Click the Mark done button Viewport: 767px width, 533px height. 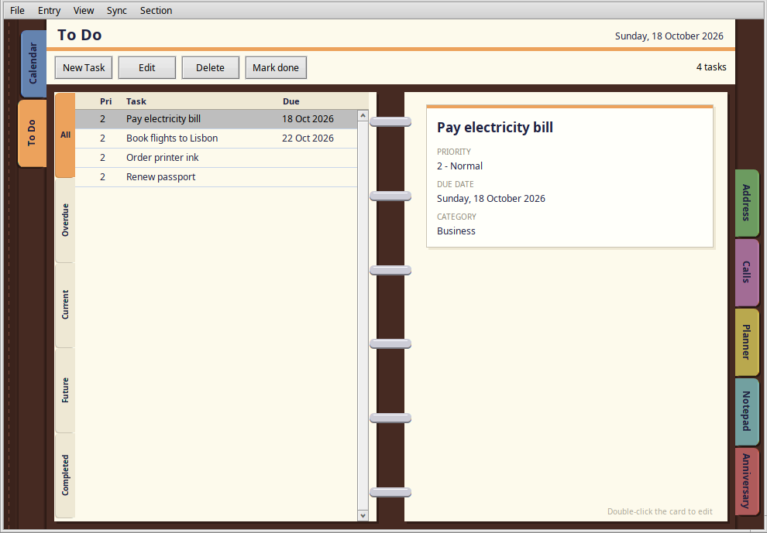click(276, 67)
